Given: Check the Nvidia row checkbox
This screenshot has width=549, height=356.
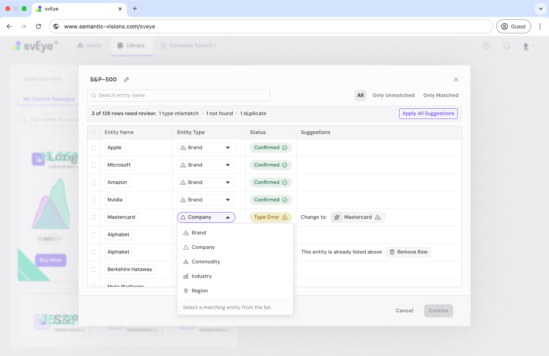Looking at the screenshot, I should click(x=94, y=200).
